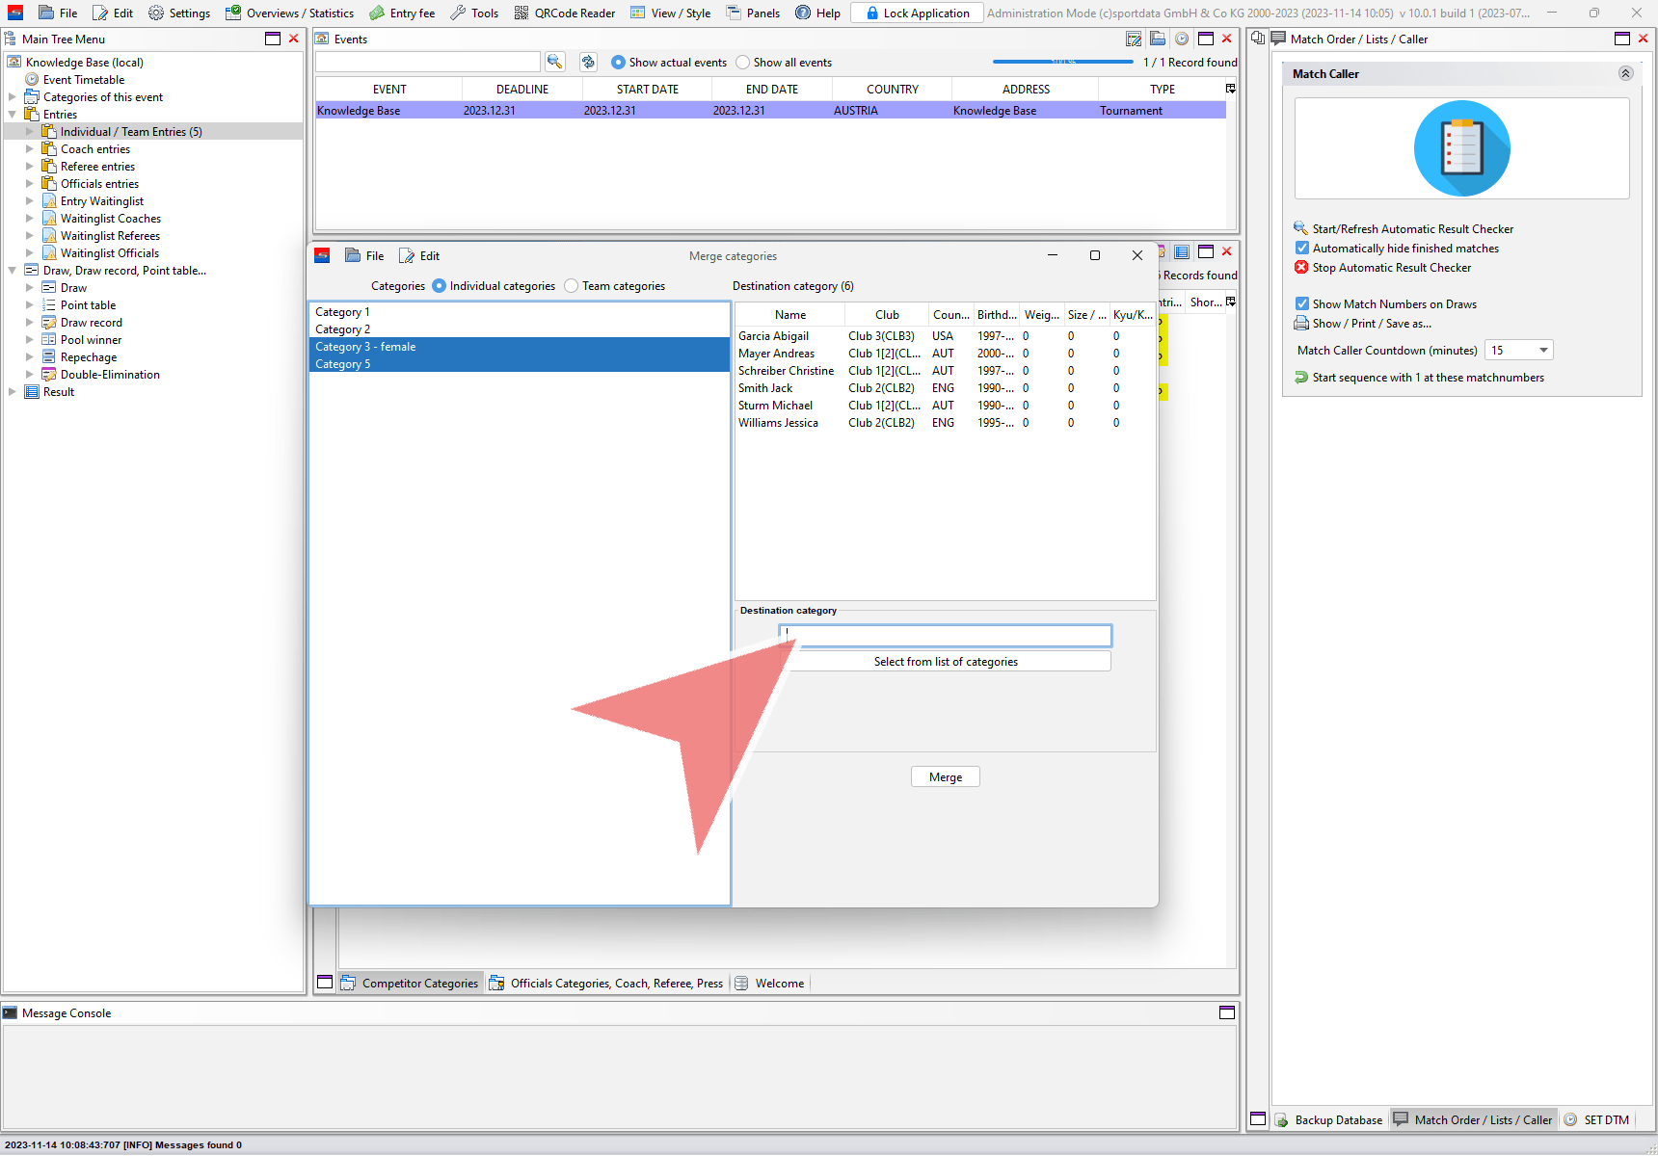This screenshot has width=1658, height=1156.
Task: Click the QRCode Reader toolbar icon
Action: (521, 13)
